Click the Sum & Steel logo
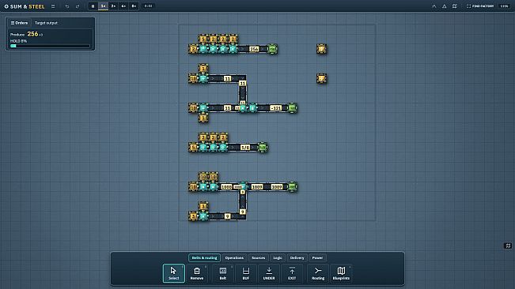The image size is (515, 289). (x=25, y=6)
